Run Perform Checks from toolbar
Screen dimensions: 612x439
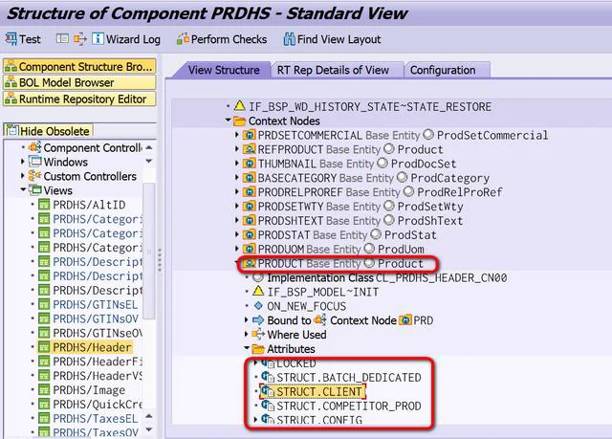pos(183,39)
